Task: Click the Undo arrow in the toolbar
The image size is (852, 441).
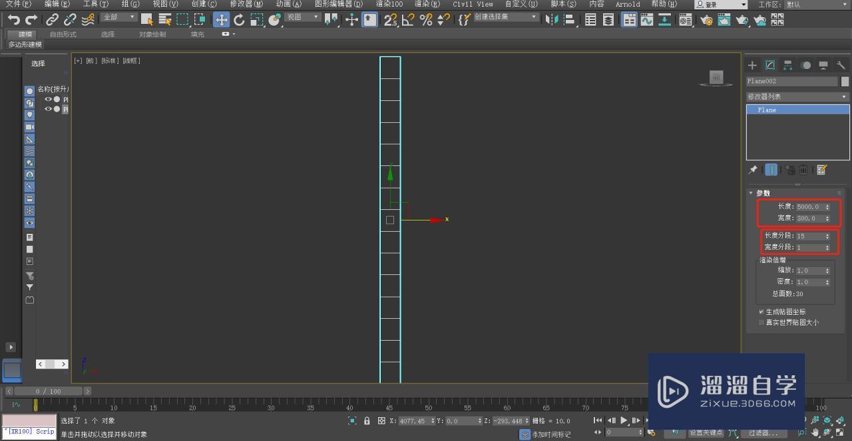Action: pyautogui.click(x=13, y=20)
